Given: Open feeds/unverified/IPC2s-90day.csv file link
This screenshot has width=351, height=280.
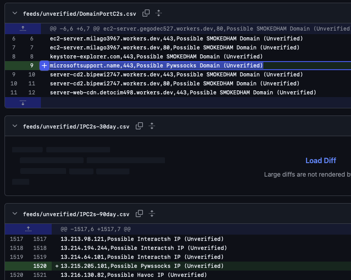Looking at the screenshot, I should point(76,214).
